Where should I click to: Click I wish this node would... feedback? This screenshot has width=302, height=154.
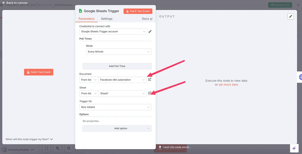tap(175, 147)
